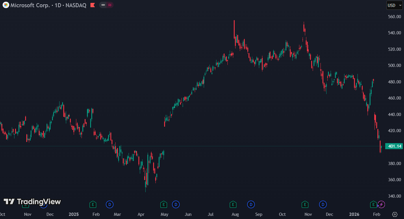Click the May label on the time axis
The width and height of the screenshot is (404, 219).
tap(164, 214)
